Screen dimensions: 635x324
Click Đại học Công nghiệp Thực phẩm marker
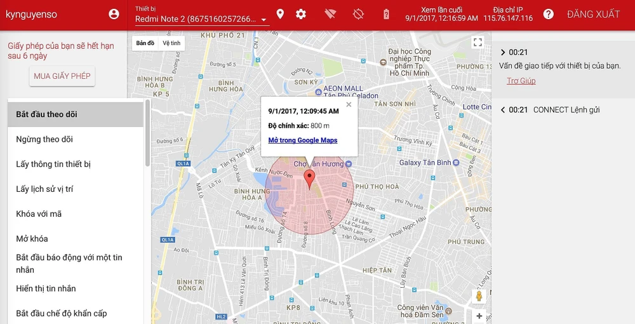(x=383, y=62)
